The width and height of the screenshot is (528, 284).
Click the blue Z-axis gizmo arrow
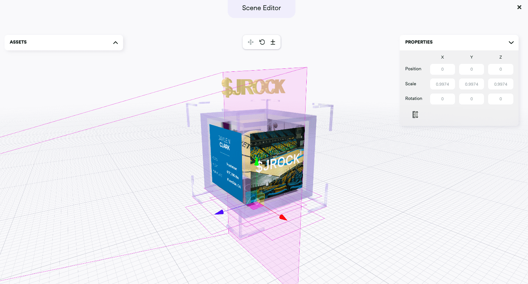(x=220, y=212)
